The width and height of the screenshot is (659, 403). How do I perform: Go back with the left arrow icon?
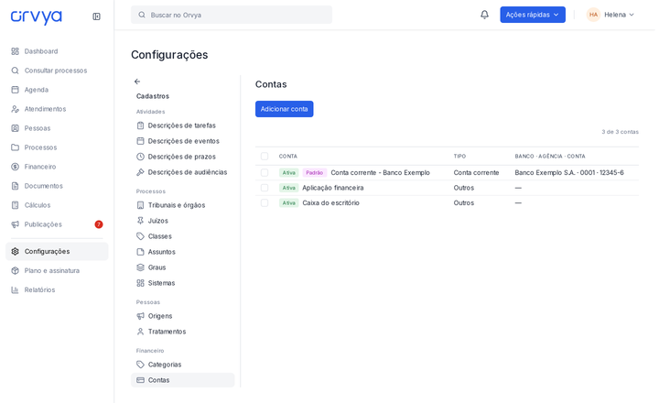point(137,82)
